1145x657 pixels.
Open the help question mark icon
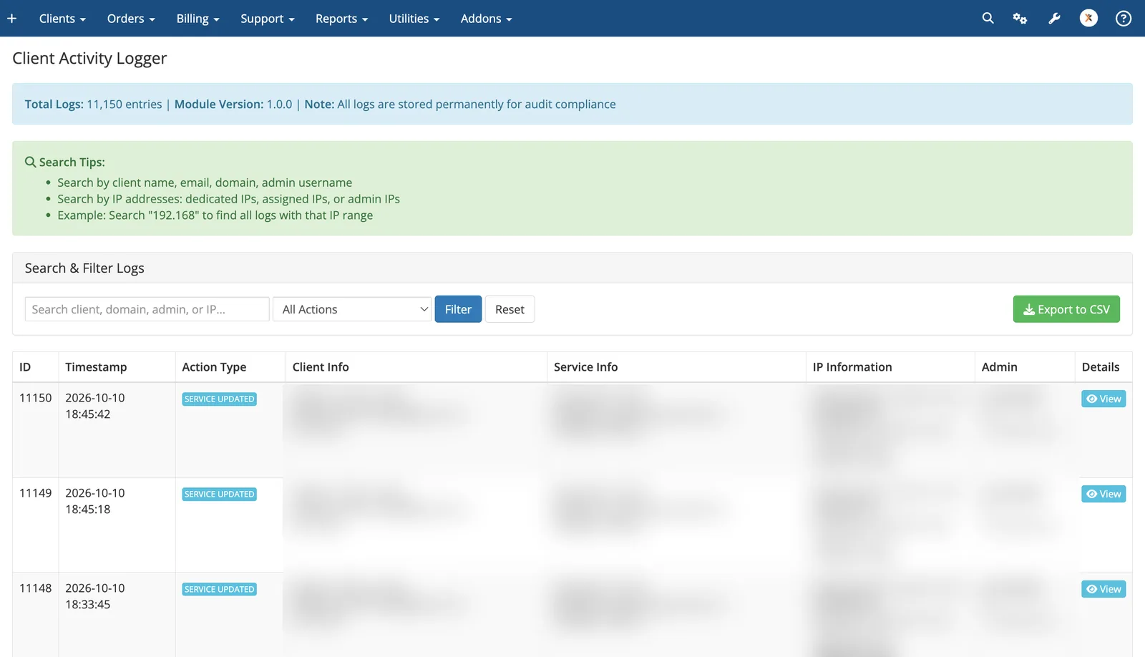click(x=1124, y=19)
